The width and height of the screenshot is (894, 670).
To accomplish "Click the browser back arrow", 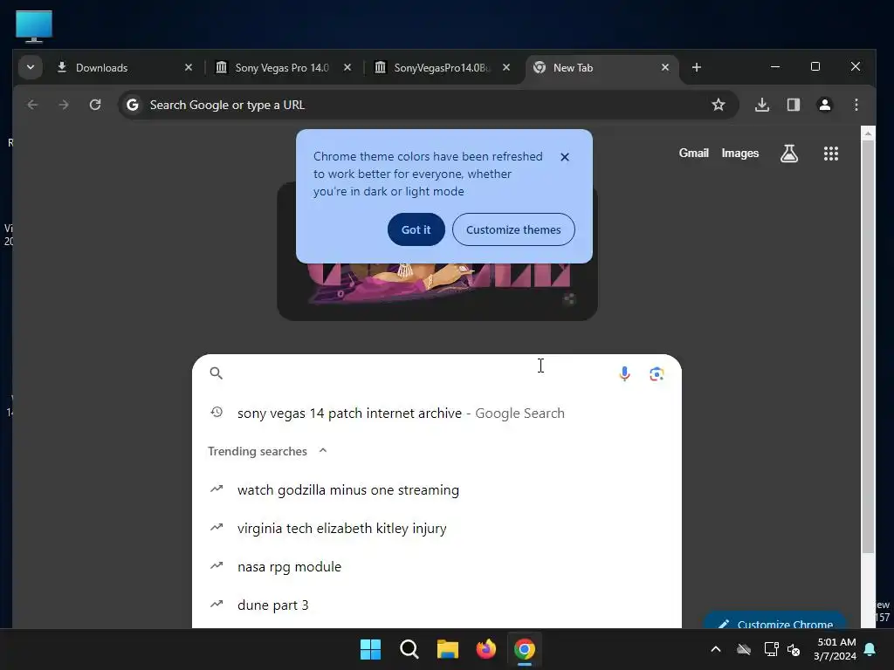I will click(32, 105).
